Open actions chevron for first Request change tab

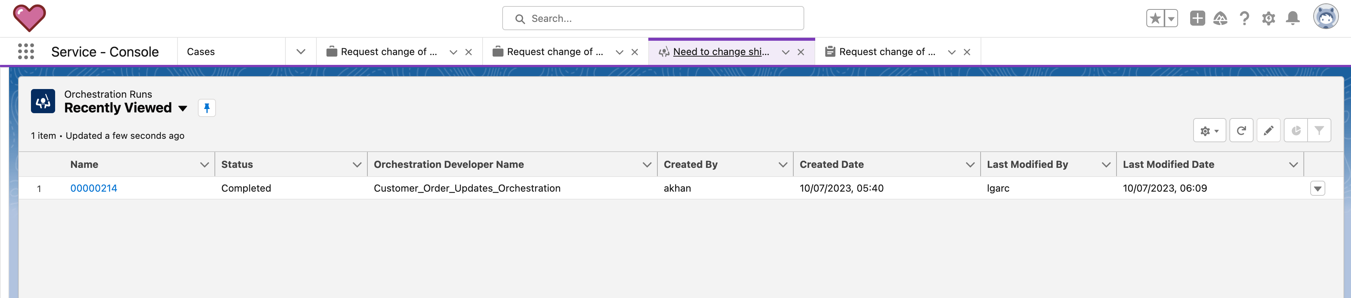453,52
